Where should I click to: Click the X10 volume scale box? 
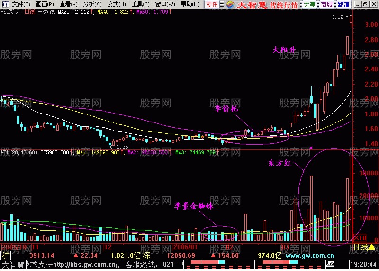(x=360, y=238)
